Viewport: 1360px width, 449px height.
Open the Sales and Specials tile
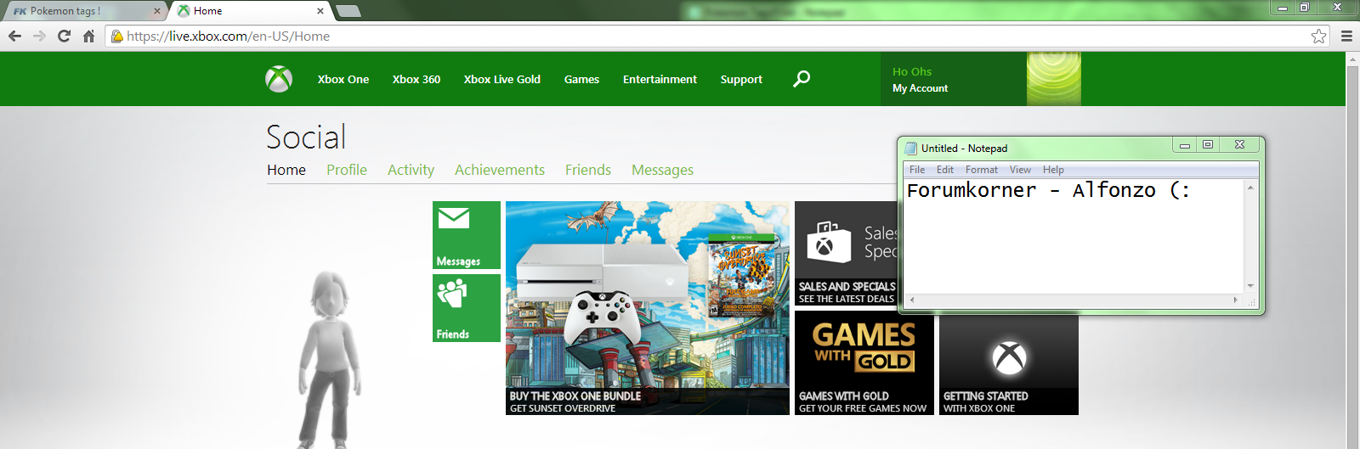(x=846, y=254)
